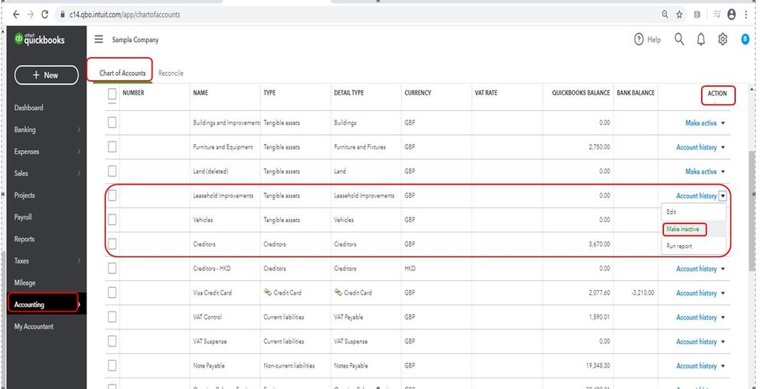Viewport: 764px width, 389px height.
Task: View Account history for Visa Credit Card
Action: (697, 293)
